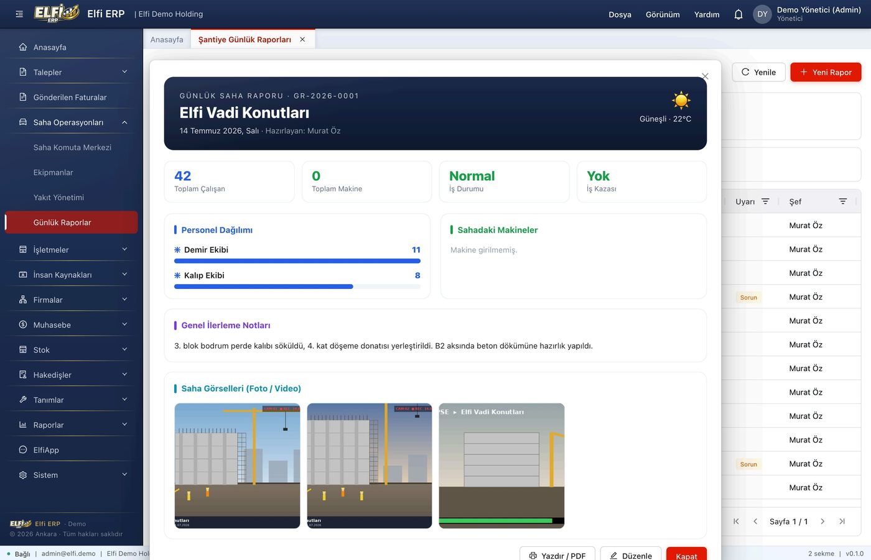Screen dimensions: 871x560
Task: Open the Dosya menu
Action: click(x=620, y=14)
